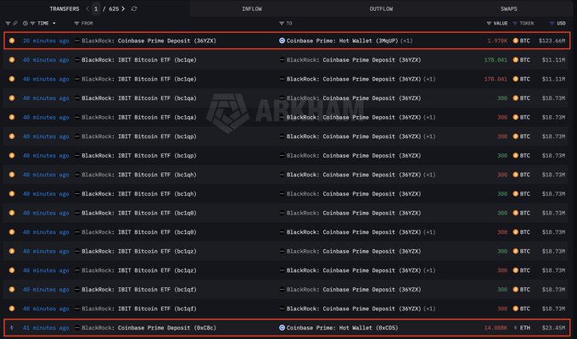577x339 pixels.
Task: Click the BTC token icon in the $123.66M row
Action: [x=516, y=41]
